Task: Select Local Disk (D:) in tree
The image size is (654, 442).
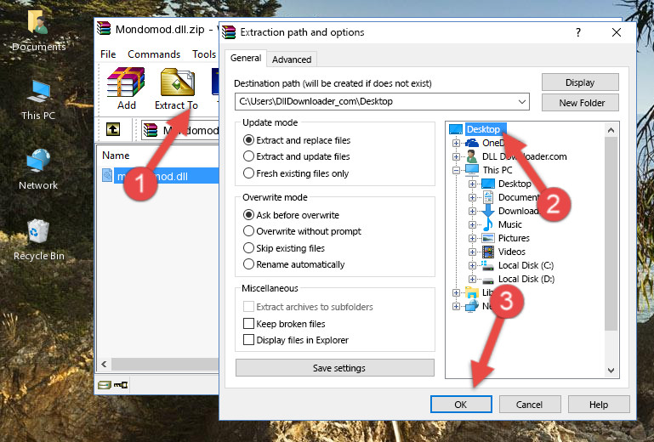Action: (x=526, y=279)
